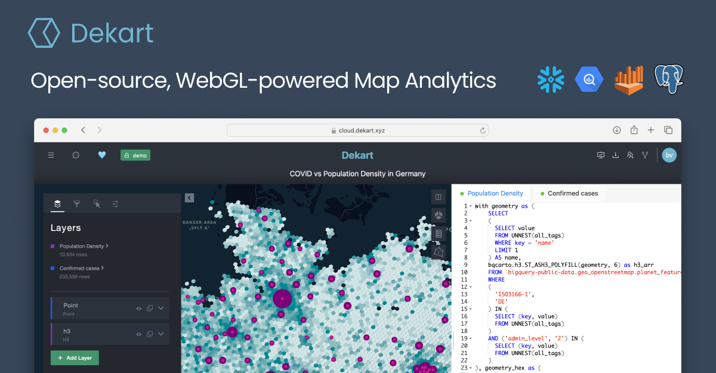Switch the map to 3D view
The width and height of the screenshot is (716, 373).
438,215
